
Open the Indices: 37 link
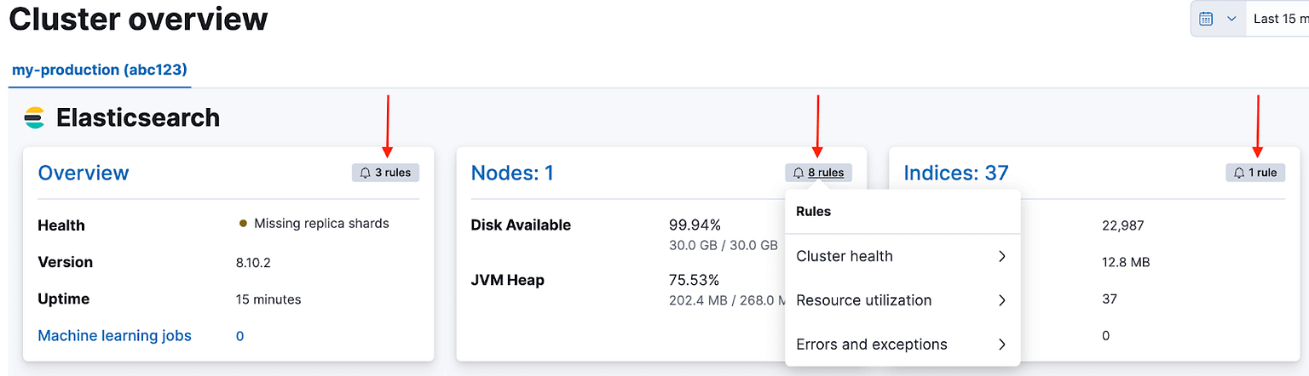tap(956, 173)
